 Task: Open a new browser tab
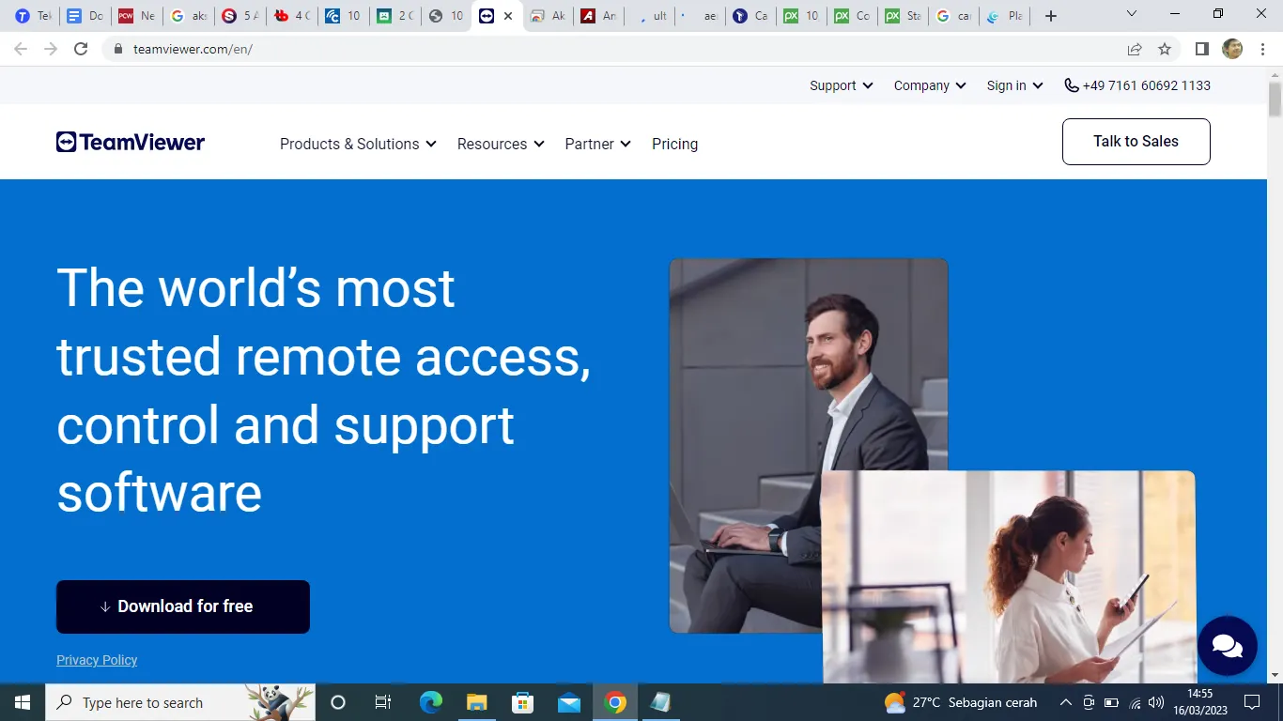[x=1051, y=16]
